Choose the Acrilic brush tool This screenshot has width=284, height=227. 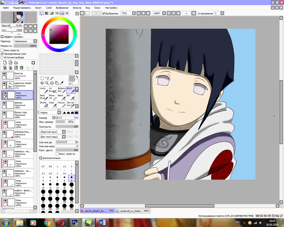click(x=44, y=90)
